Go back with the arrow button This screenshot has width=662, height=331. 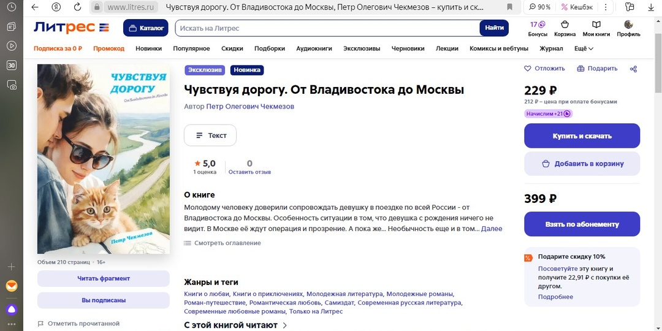tap(35, 7)
